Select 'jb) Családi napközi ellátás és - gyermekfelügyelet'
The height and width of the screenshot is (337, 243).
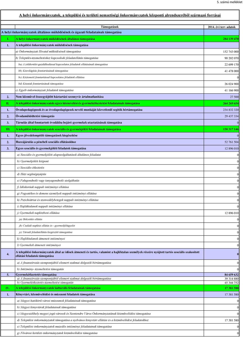(47, 226)
